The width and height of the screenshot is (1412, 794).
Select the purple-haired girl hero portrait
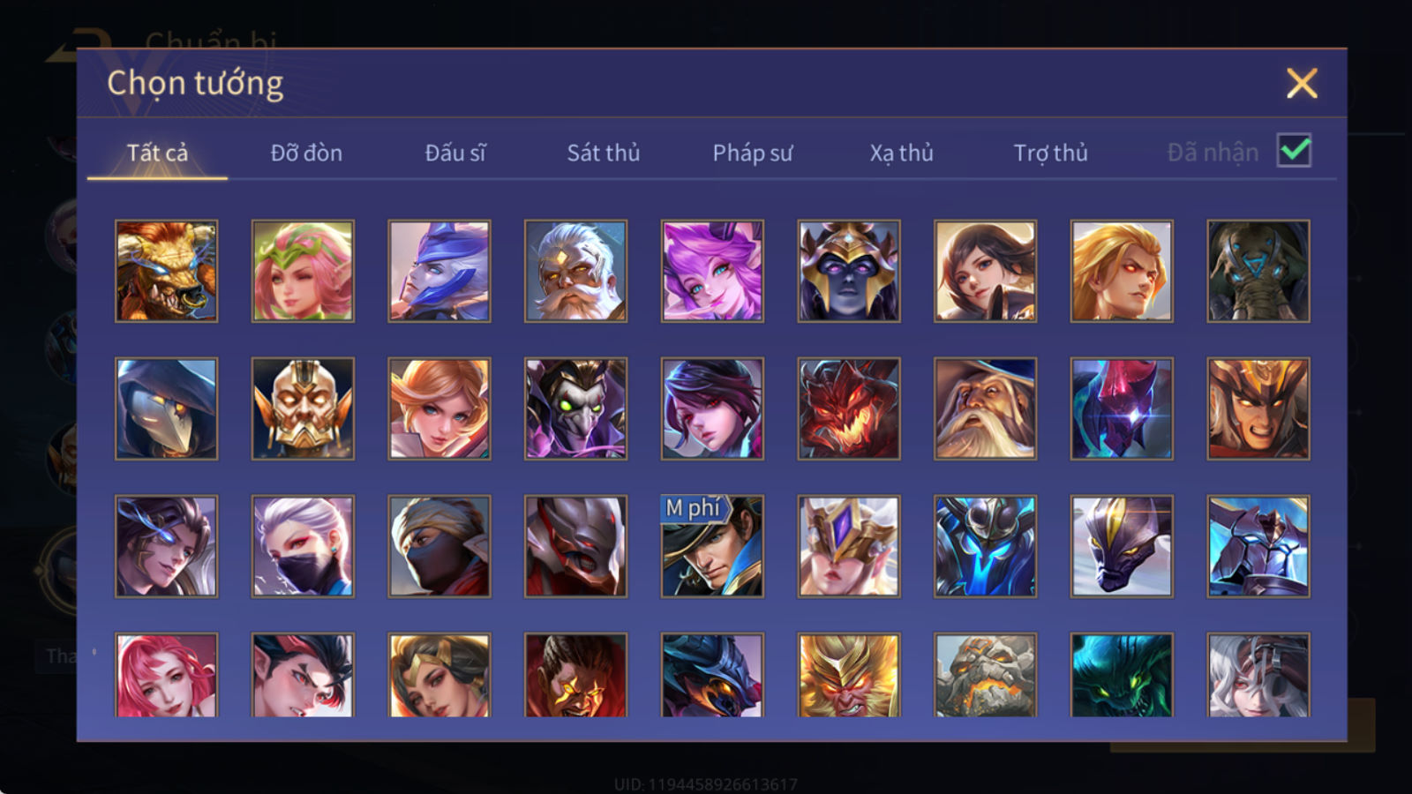click(712, 271)
